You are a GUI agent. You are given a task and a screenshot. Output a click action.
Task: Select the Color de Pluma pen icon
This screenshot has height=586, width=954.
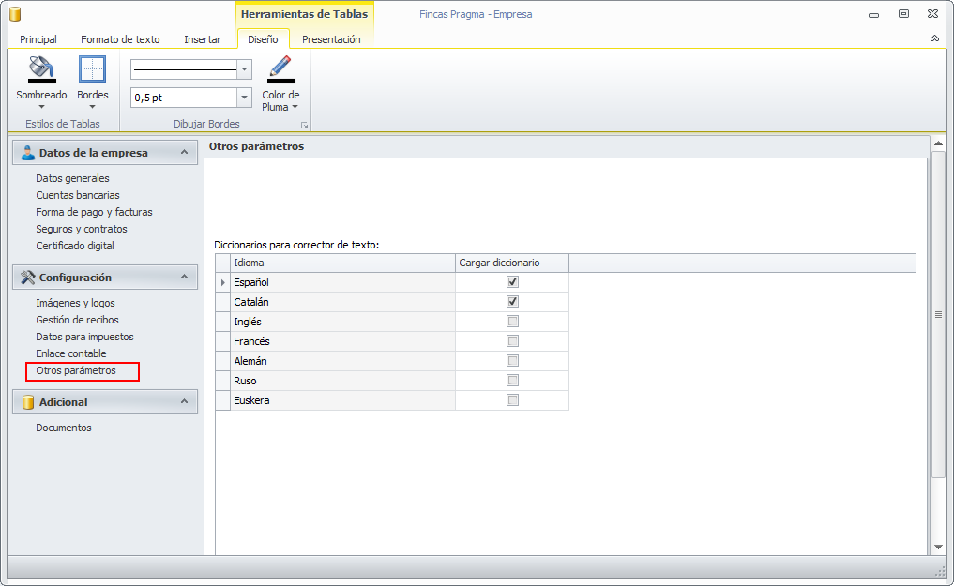(280, 66)
